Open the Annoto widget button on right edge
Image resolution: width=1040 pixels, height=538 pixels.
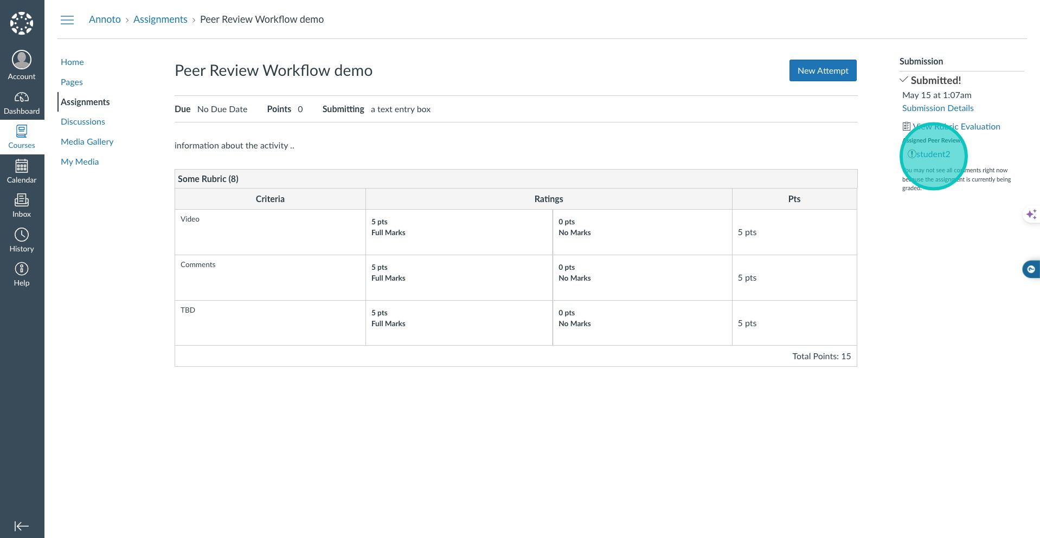coord(1031,269)
